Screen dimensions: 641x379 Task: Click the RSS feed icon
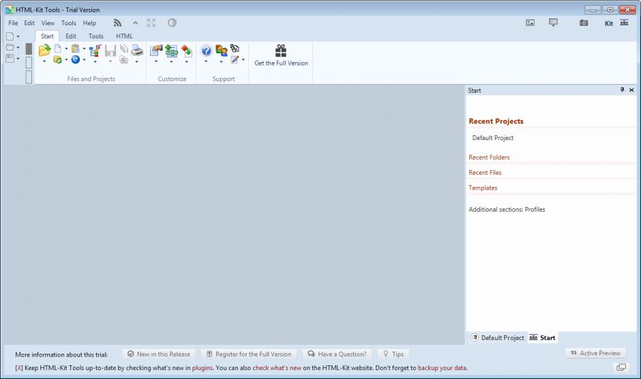[x=118, y=23]
